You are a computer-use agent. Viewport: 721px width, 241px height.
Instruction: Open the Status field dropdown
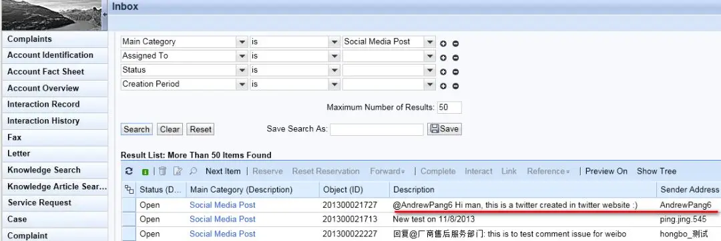pos(242,71)
